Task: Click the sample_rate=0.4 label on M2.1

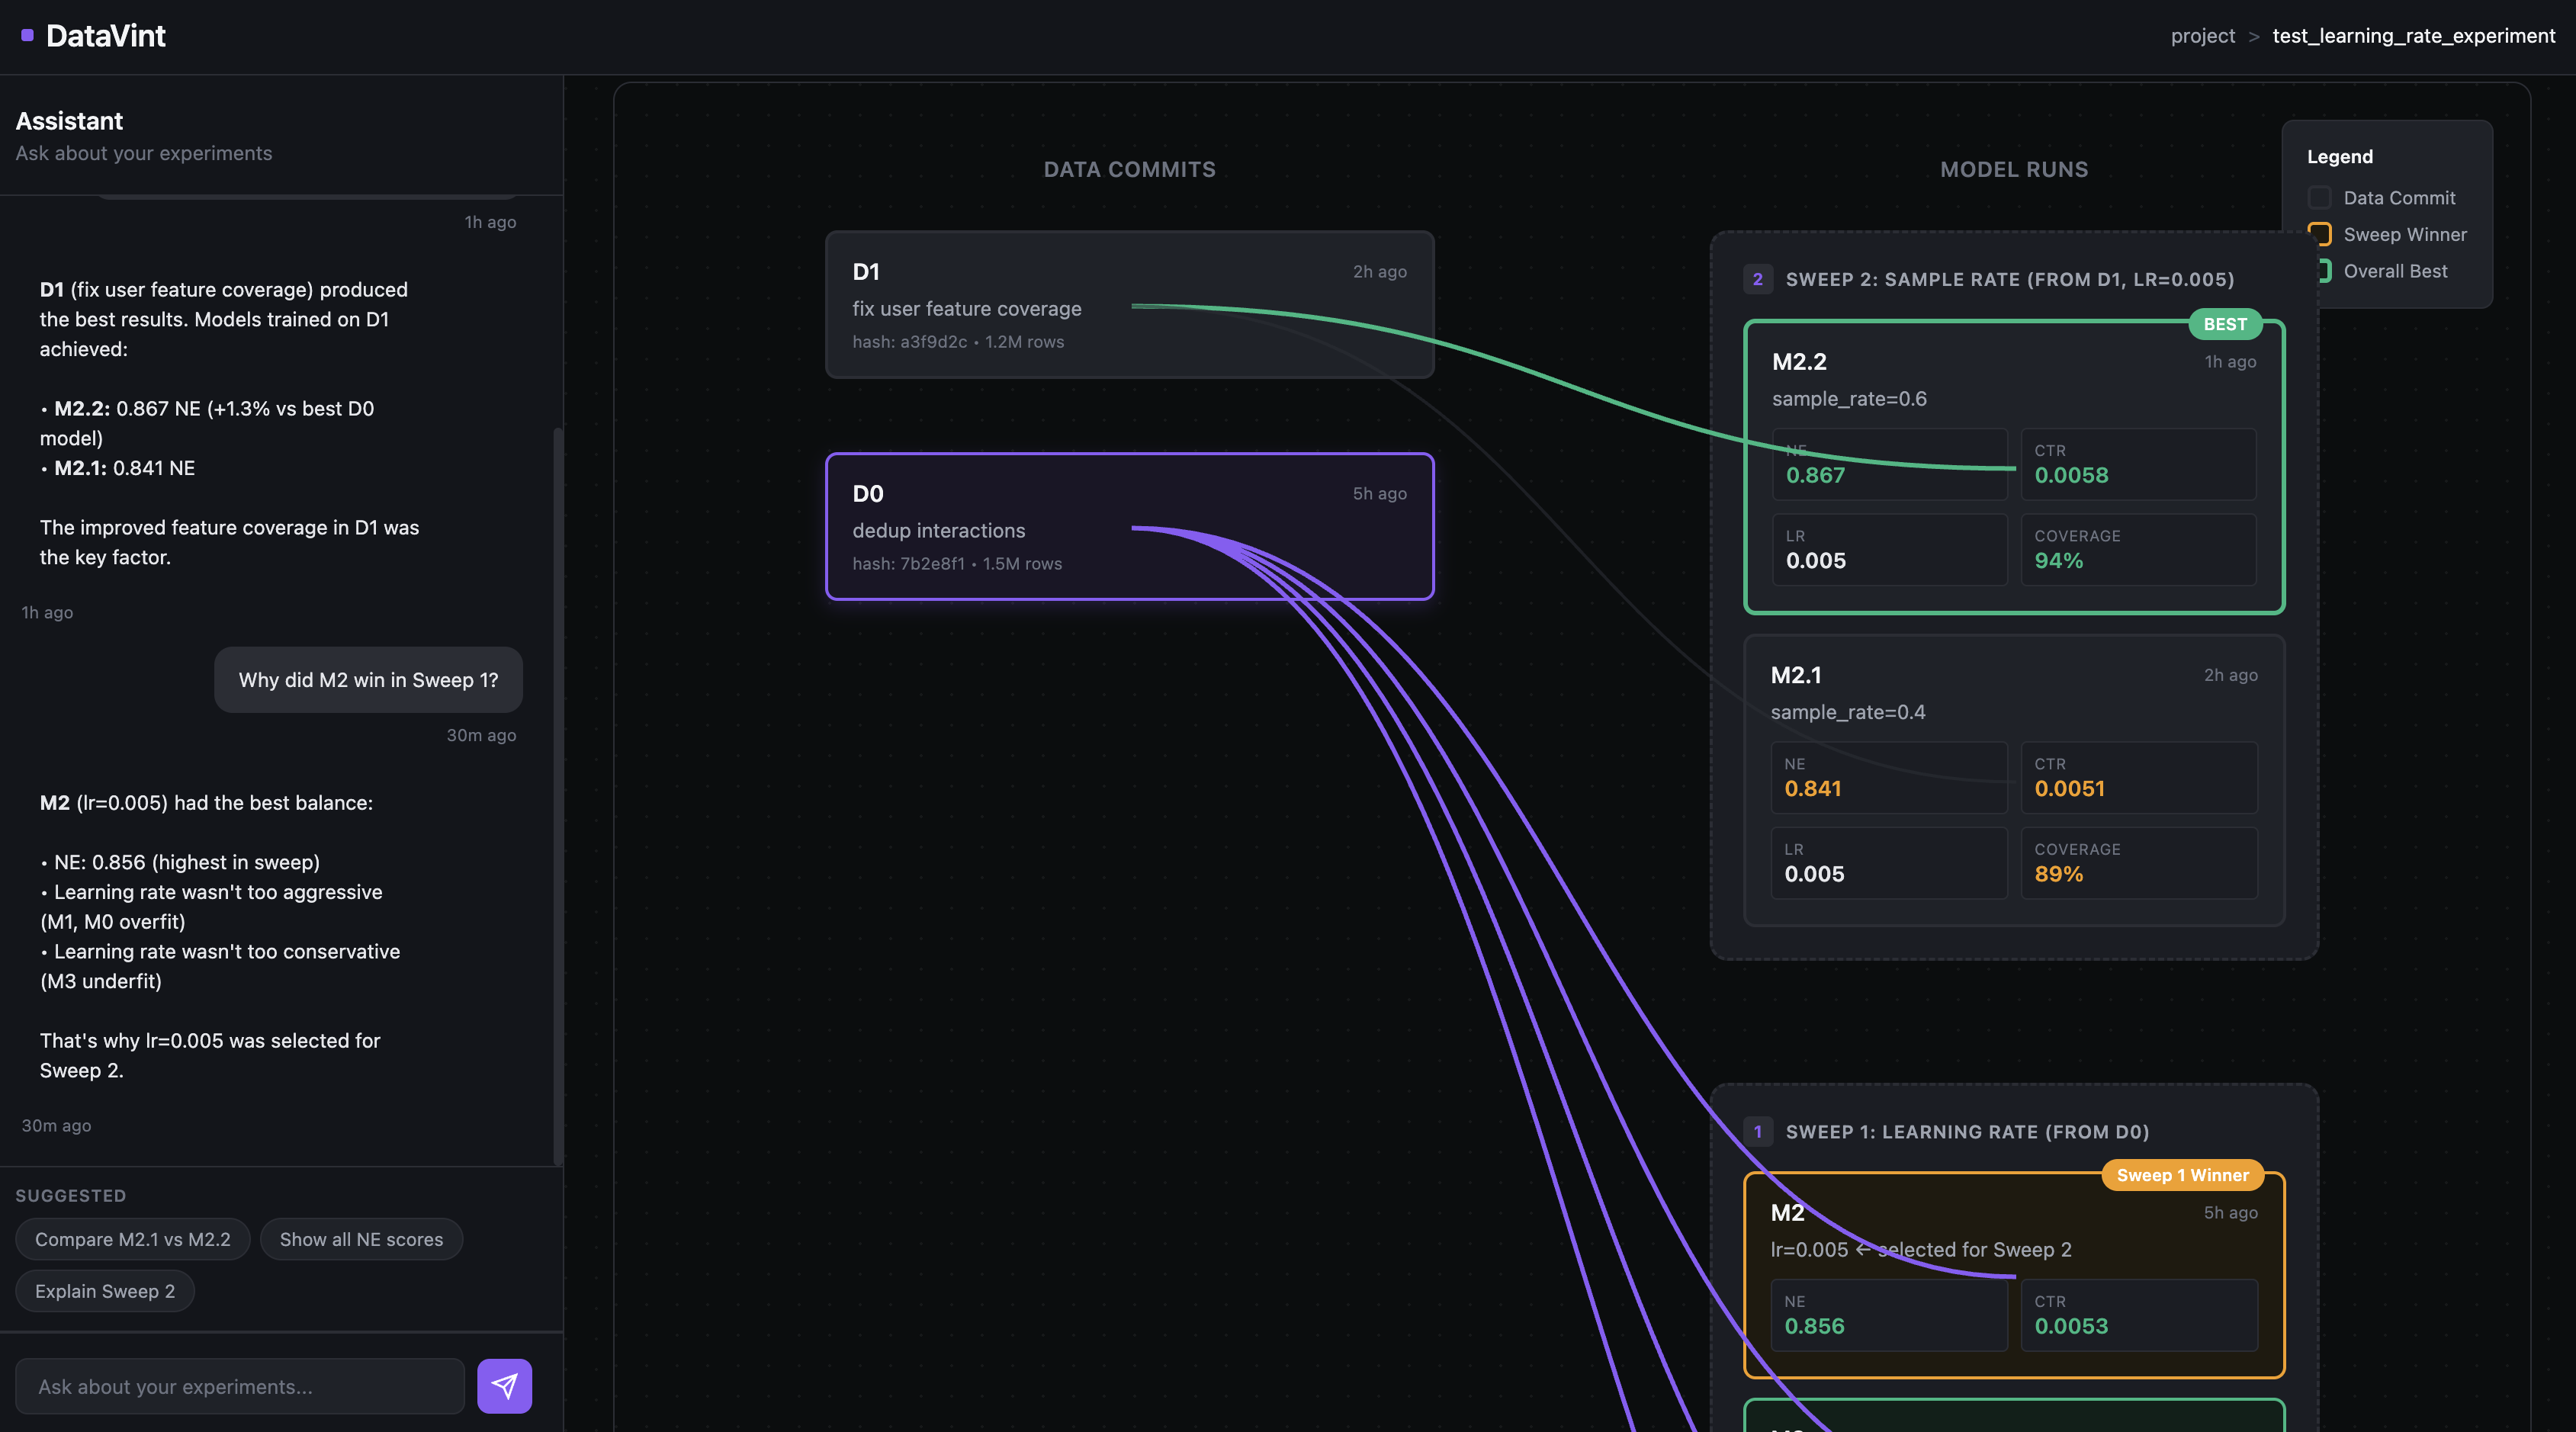Action: 1847,712
